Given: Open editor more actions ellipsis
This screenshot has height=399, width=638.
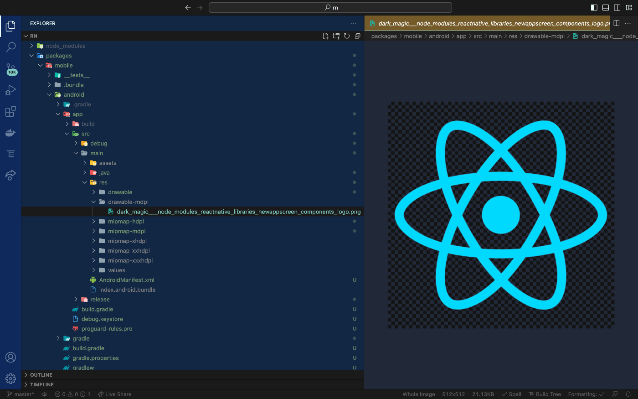Looking at the screenshot, I should pos(628,23).
